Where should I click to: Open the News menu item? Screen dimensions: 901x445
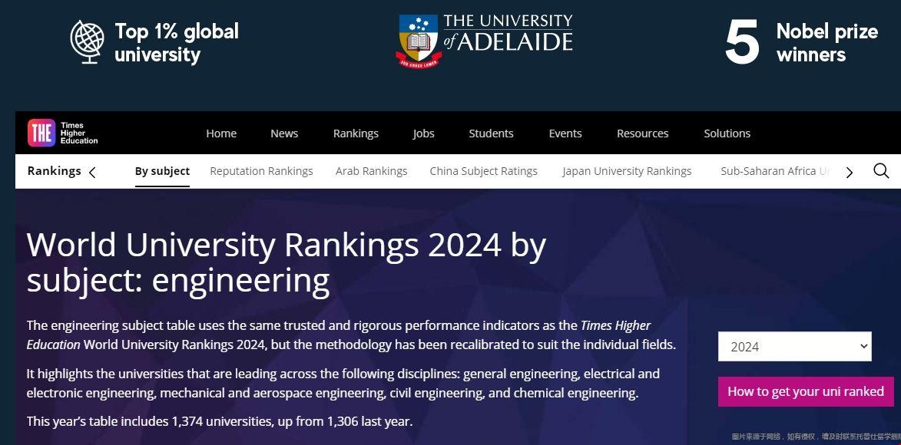tap(284, 133)
